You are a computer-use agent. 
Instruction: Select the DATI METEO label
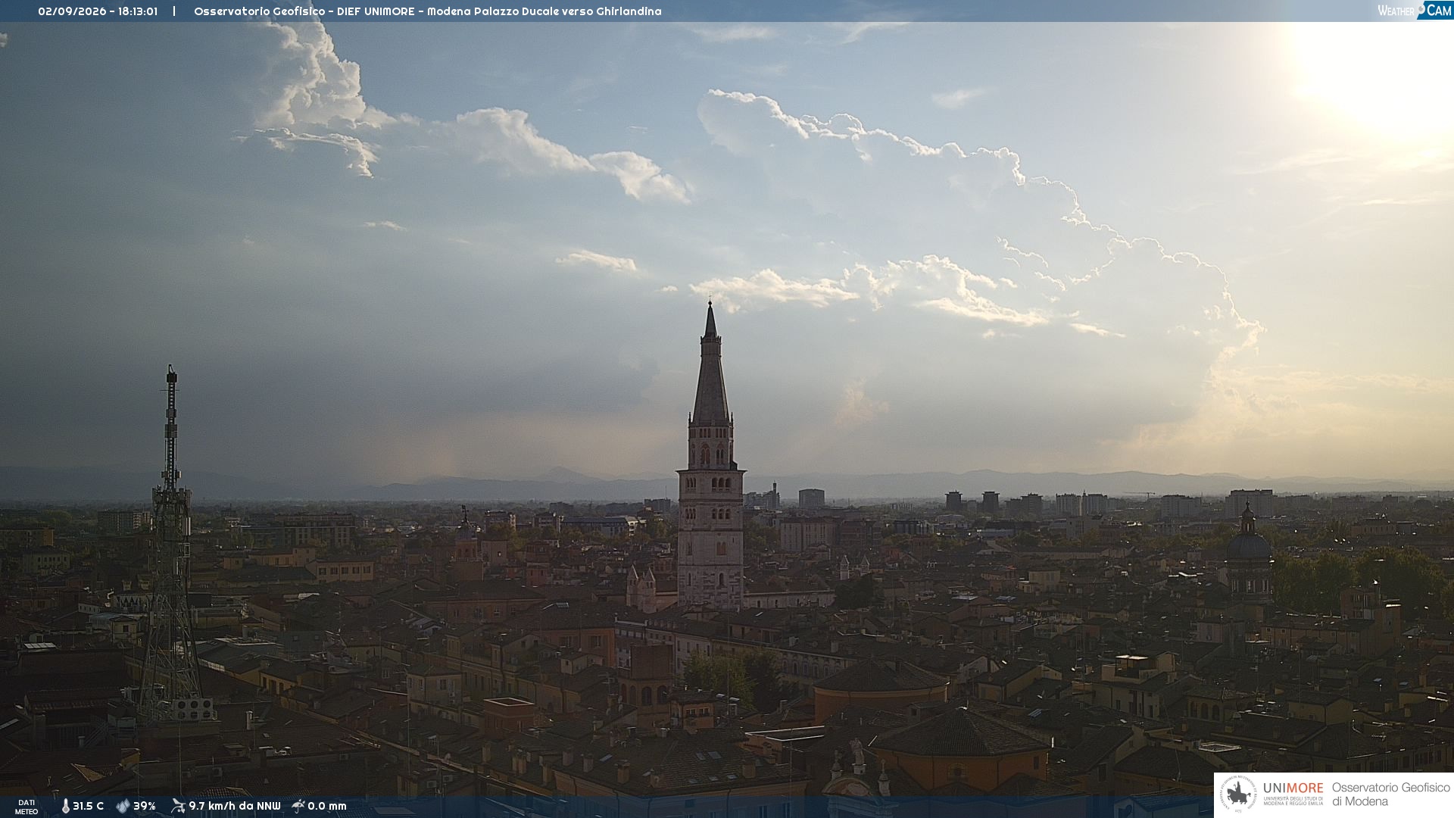(27, 807)
